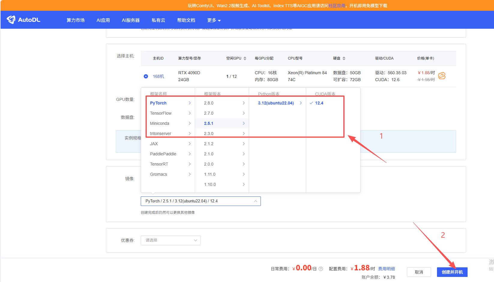Open the 费用明细 link
494x282 pixels.
point(386,269)
